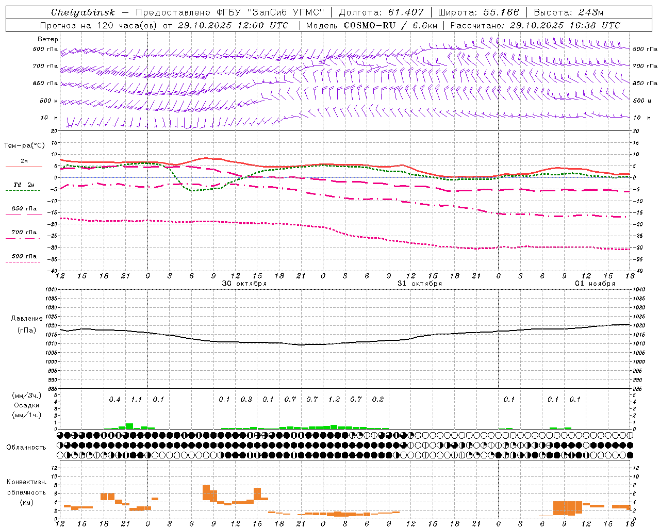Click the 'Тем-ра(°C)' temperature panel label
Screen dimensions: 660x528
pos(24,146)
